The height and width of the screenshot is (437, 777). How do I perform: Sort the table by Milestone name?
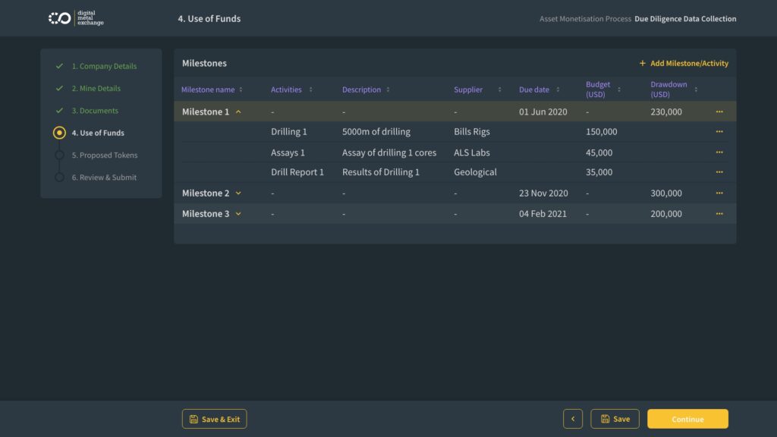(241, 90)
